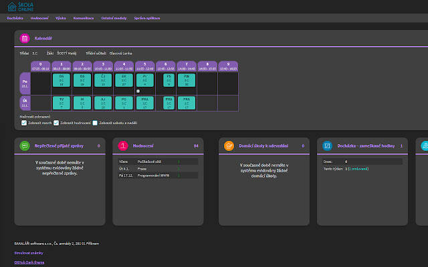
Task: Select Tuesday AJ lesson cell
Action: point(103,103)
